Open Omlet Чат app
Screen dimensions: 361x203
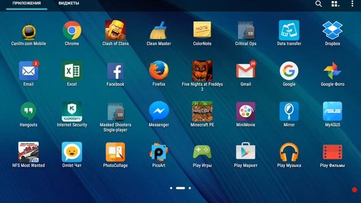72,152
